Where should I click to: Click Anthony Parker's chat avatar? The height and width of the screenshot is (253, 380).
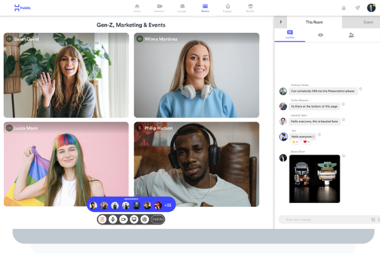point(283,91)
